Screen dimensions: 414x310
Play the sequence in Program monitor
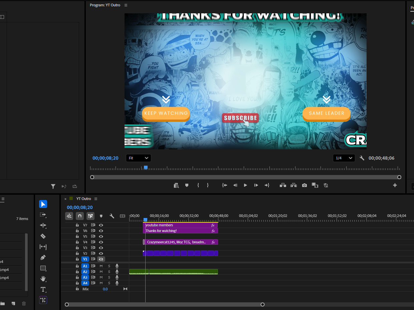(245, 185)
